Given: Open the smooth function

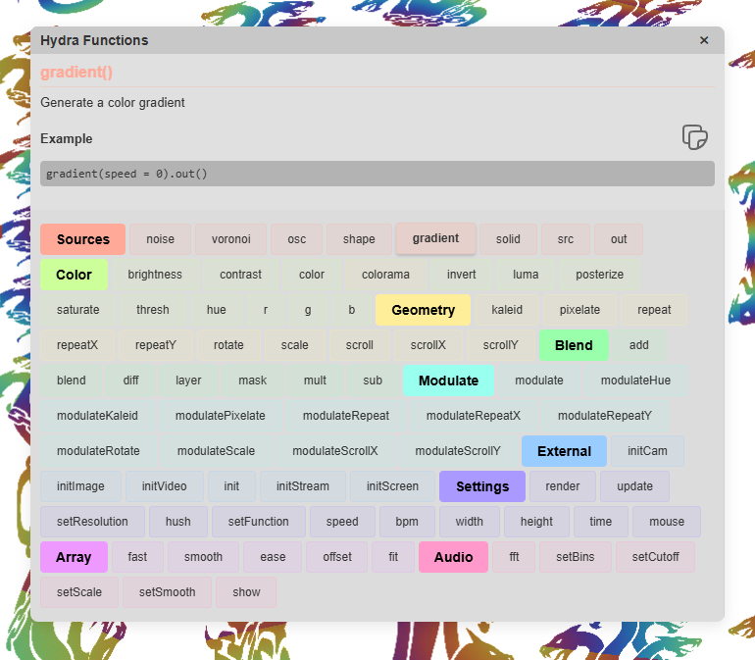Looking at the screenshot, I should pyautogui.click(x=203, y=557).
